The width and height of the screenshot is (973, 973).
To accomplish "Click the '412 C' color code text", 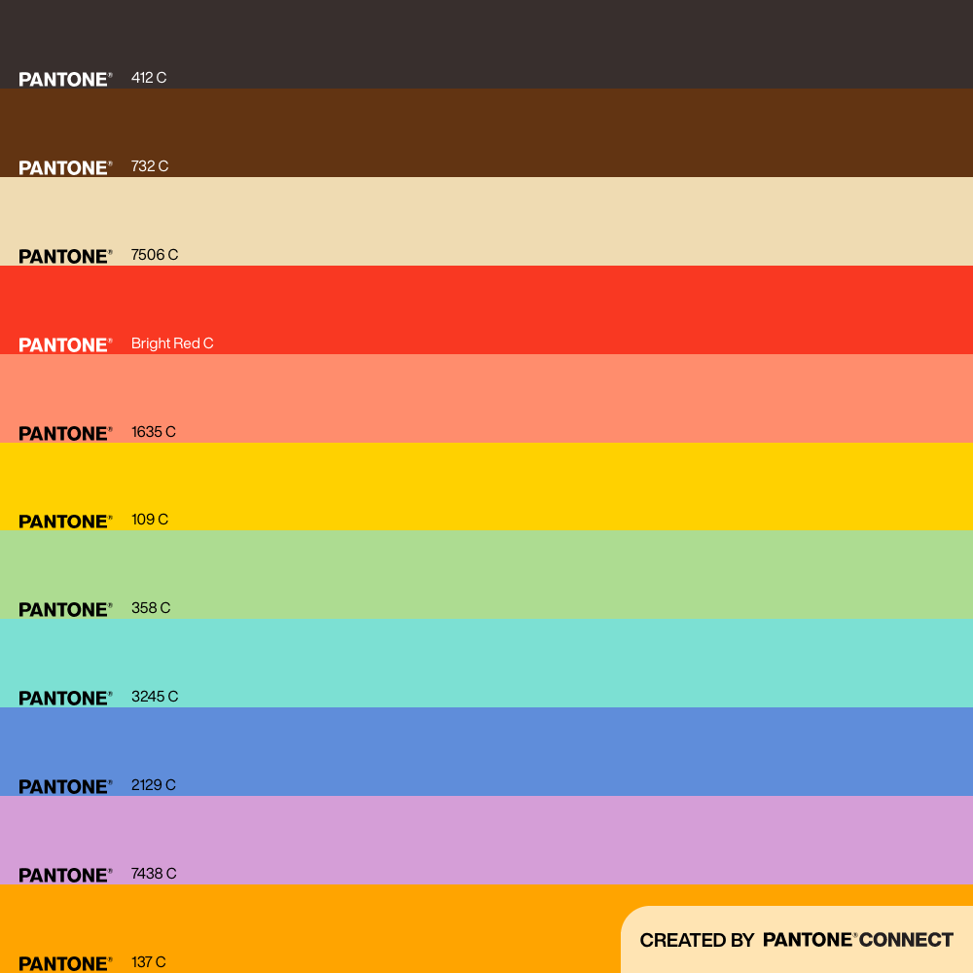I will (x=149, y=78).
